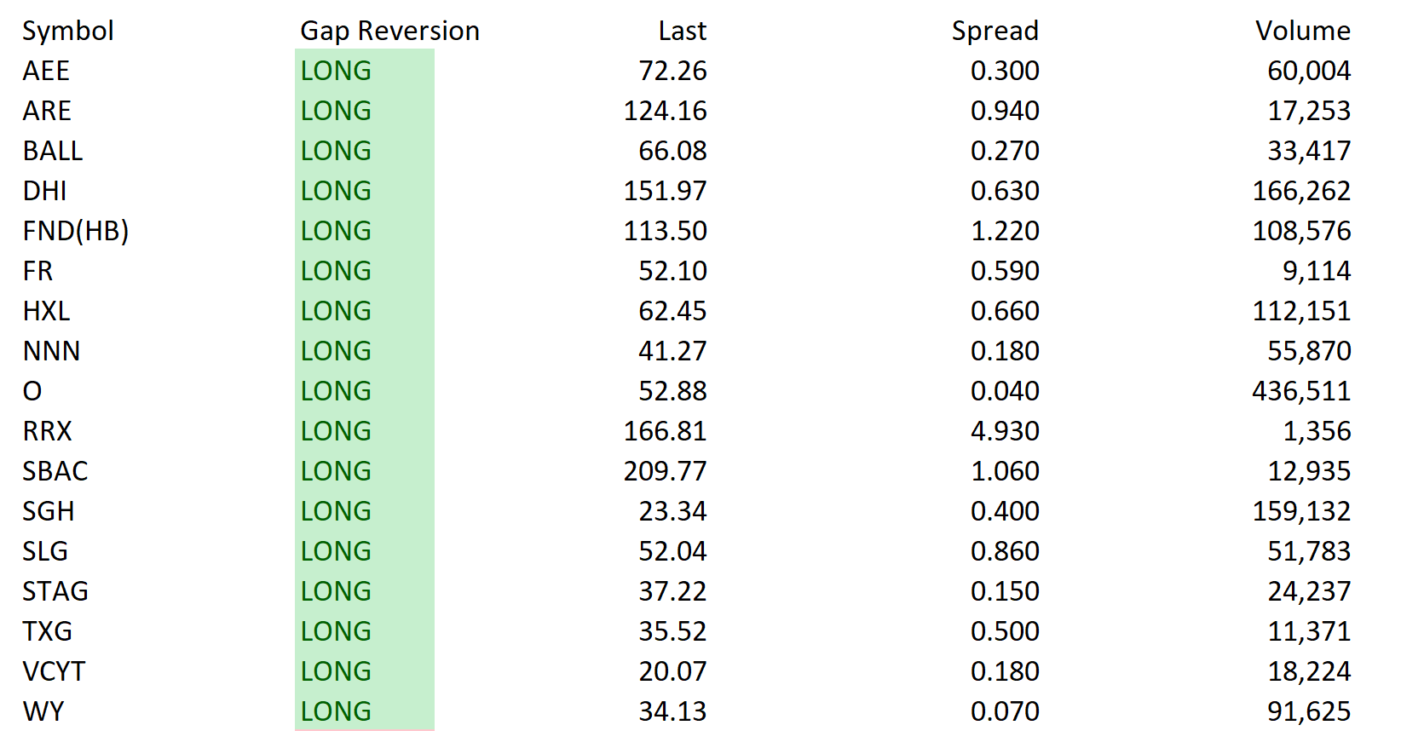Select the HXL symbol cell

click(46, 311)
